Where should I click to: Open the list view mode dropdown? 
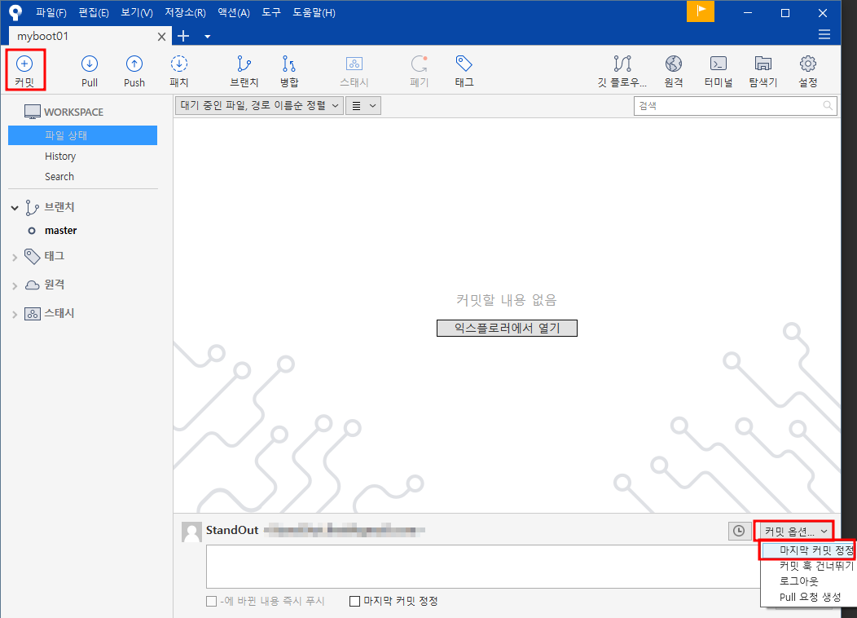[x=363, y=105]
